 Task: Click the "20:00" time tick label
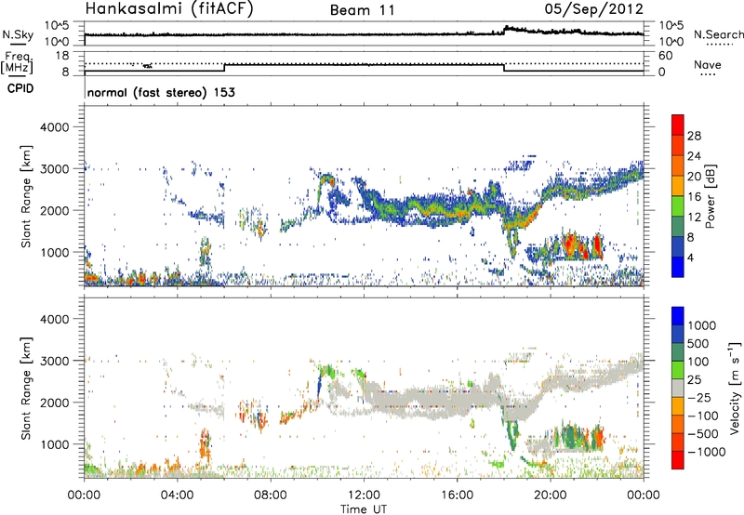click(551, 495)
